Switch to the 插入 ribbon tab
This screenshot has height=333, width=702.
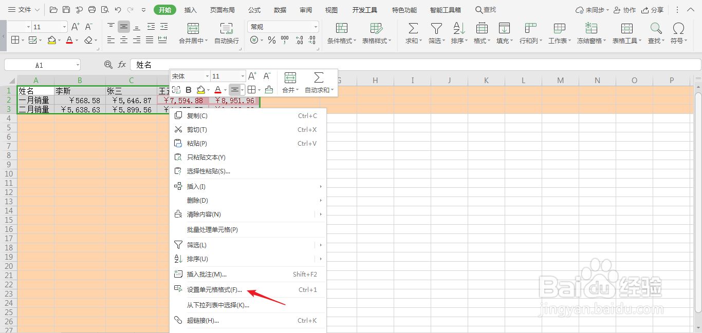[189, 9]
